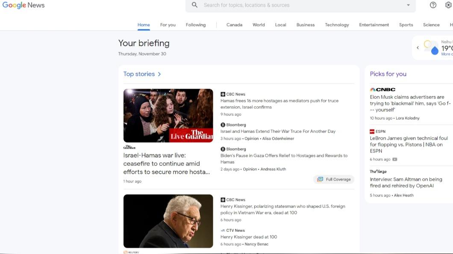Screen dimensions: 453x254
Task: Open Top stories via the chevron arrow
Action: coord(159,74)
